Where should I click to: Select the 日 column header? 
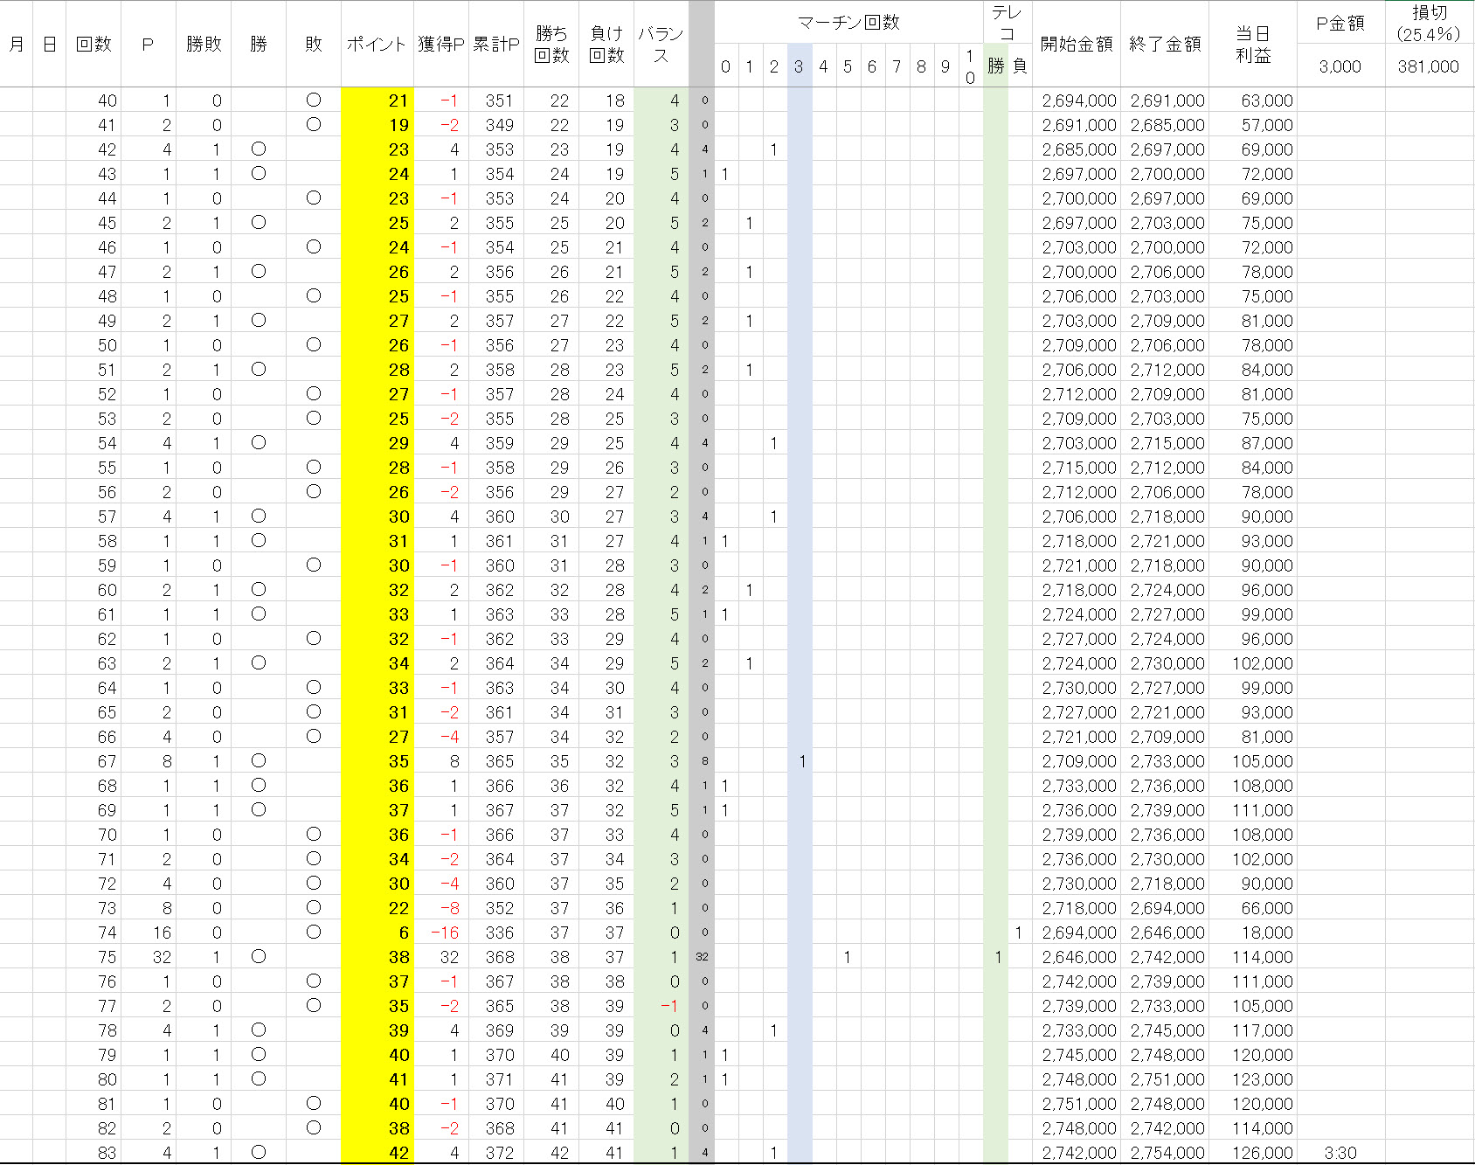(50, 44)
